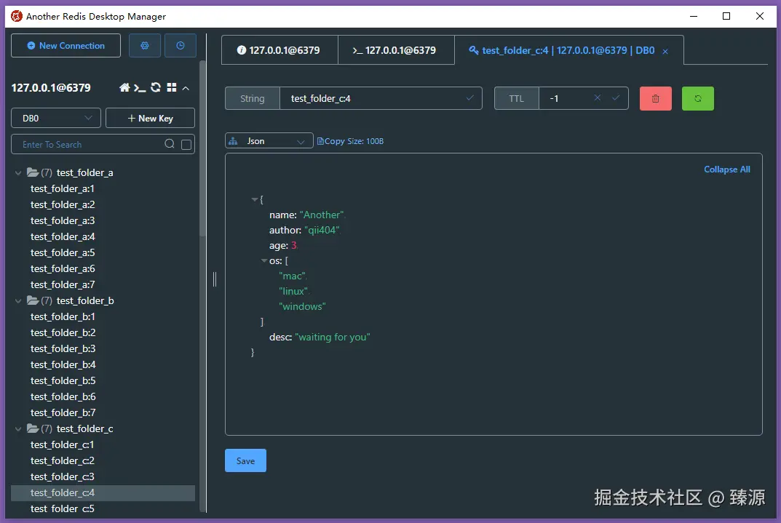Open settings gear in sidebar top

click(x=144, y=46)
